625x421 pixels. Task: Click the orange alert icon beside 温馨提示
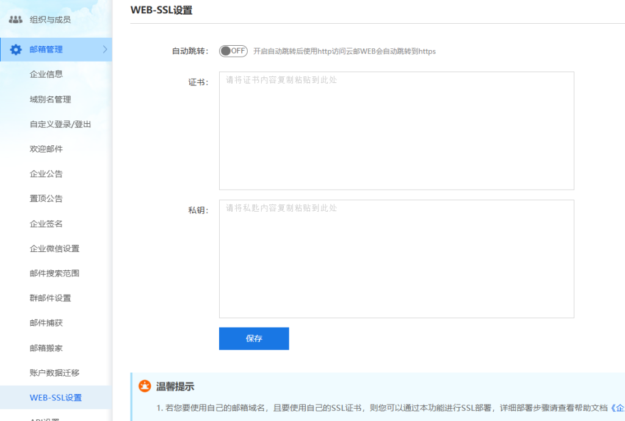tap(145, 386)
